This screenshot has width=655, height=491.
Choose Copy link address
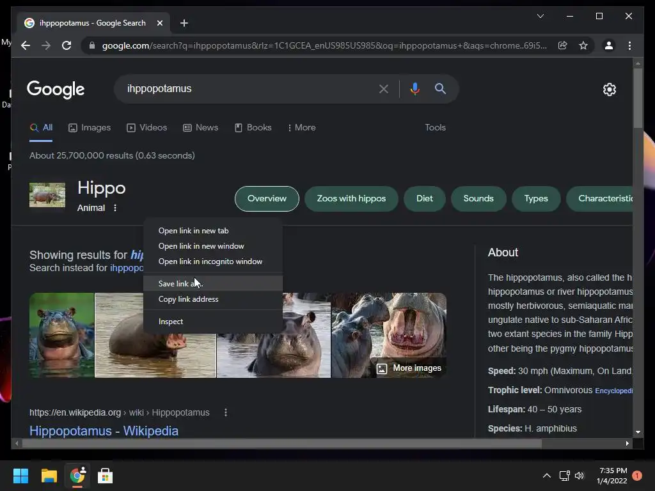click(213, 299)
